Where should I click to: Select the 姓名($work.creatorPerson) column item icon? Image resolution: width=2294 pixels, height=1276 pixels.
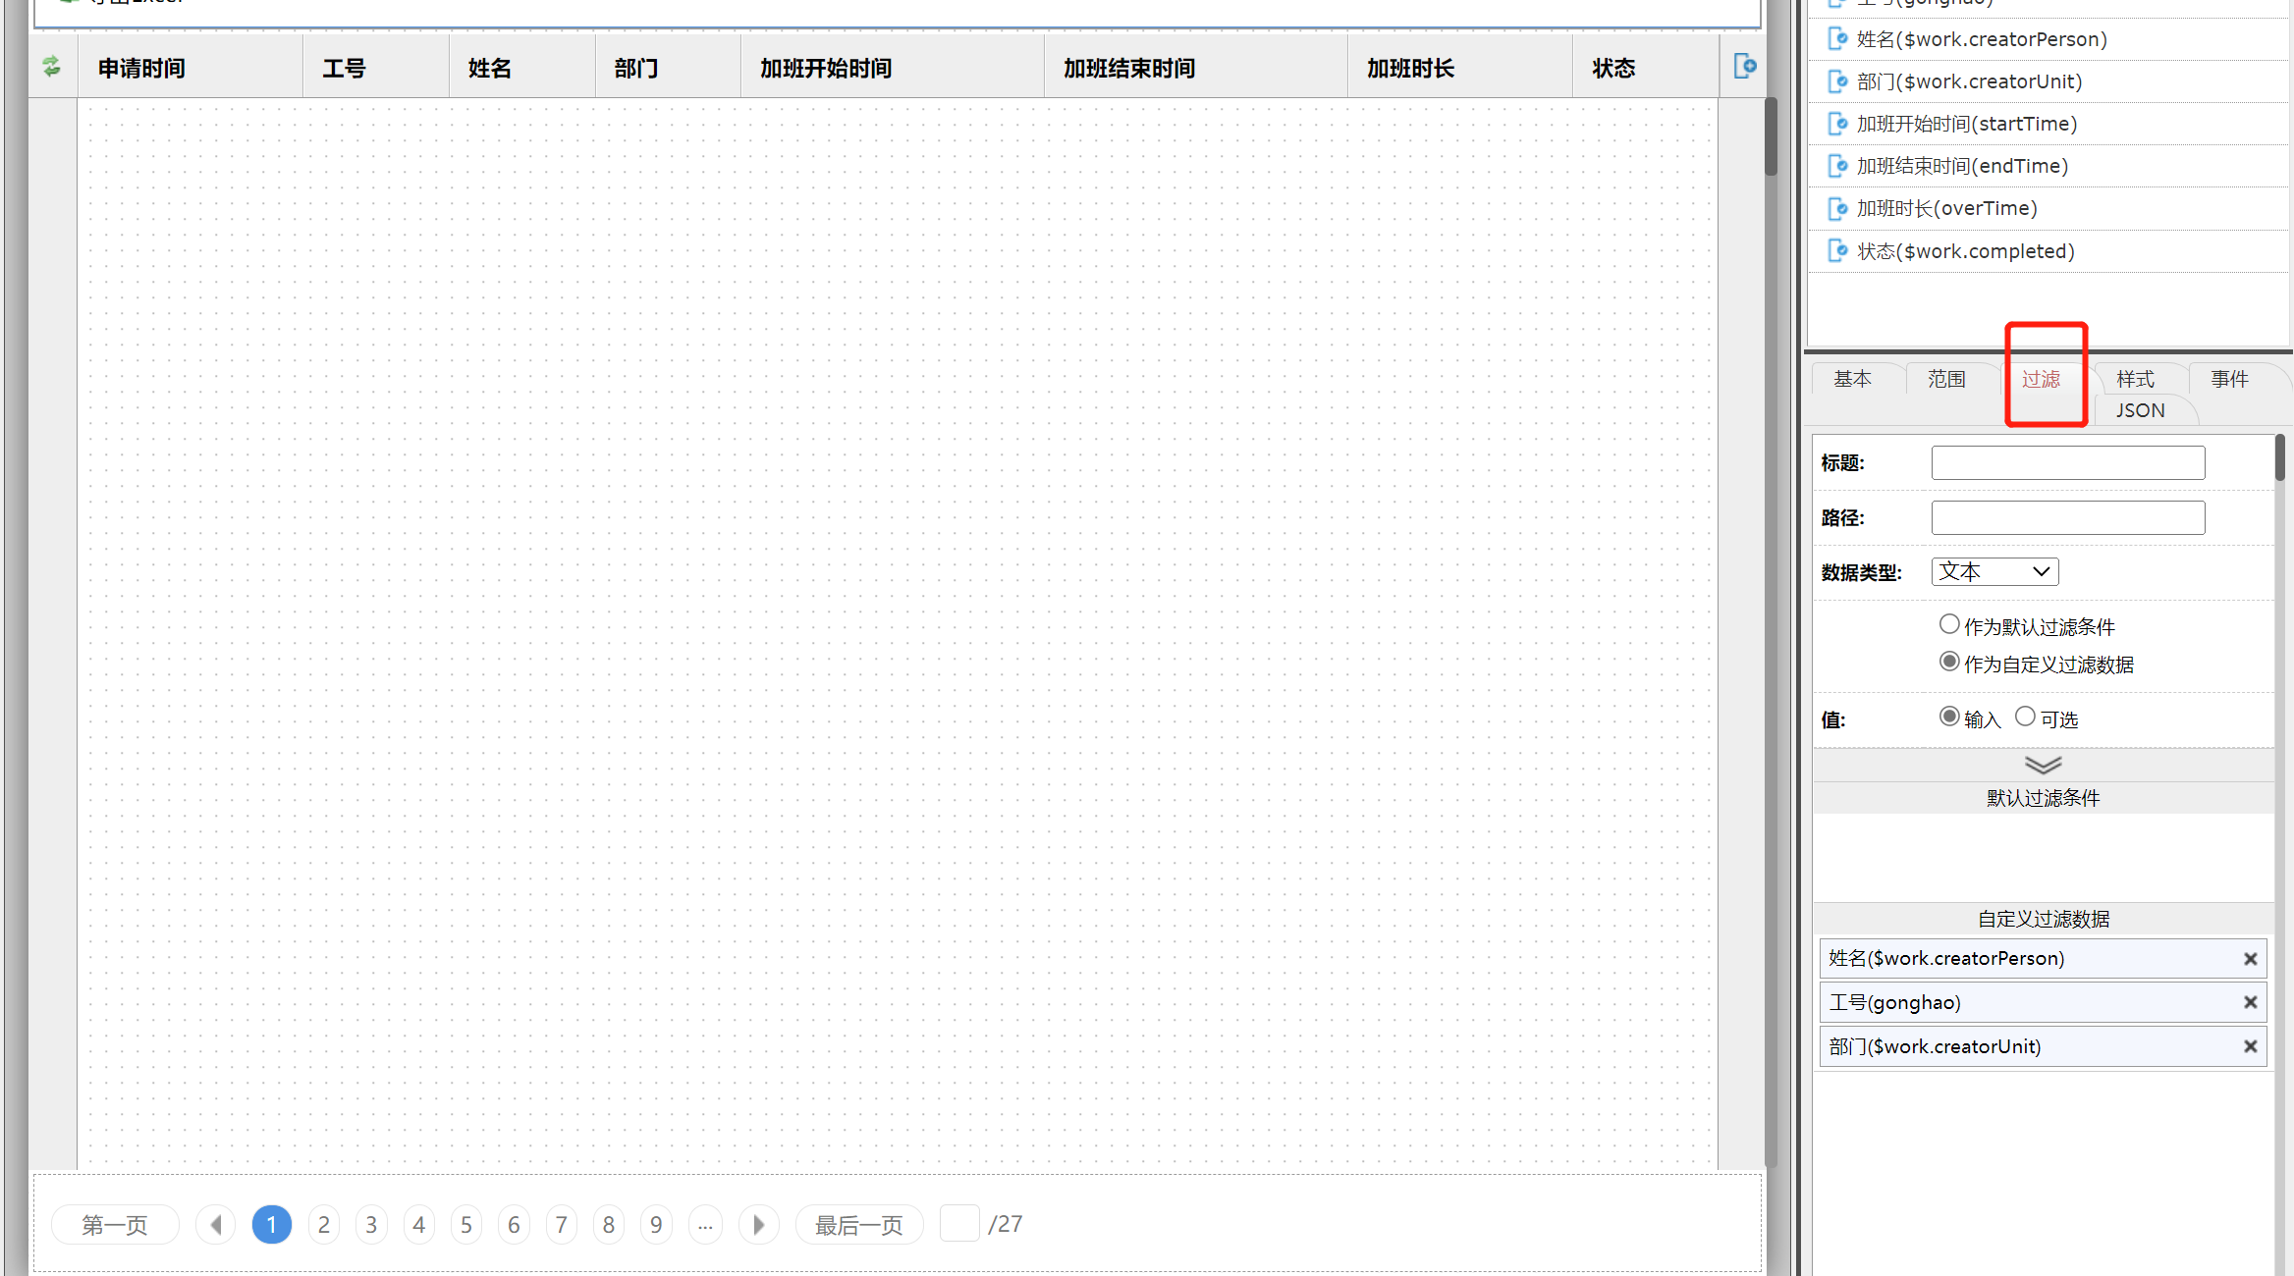[x=1837, y=39]
